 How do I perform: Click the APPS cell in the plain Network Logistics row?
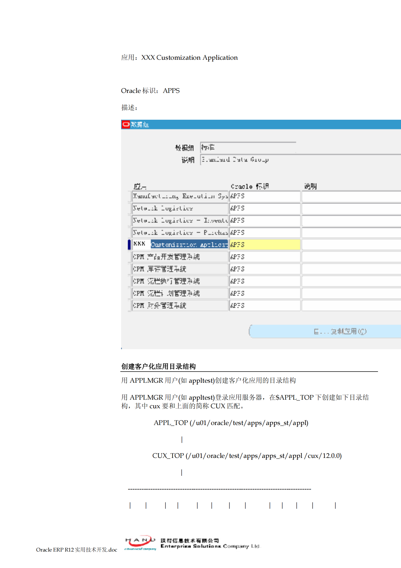pyautogui.click(x=265, y=208)
